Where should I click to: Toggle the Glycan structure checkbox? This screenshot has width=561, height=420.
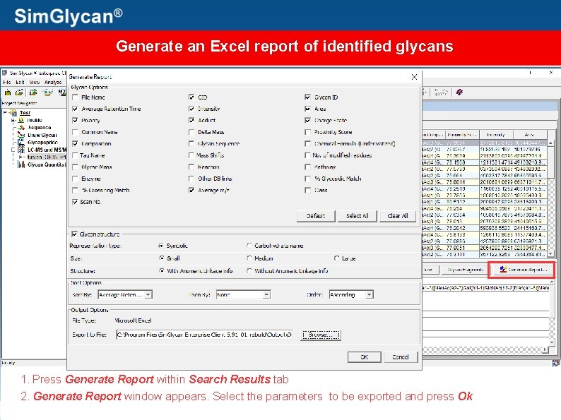pyautogui.click(x=74, y=234)
